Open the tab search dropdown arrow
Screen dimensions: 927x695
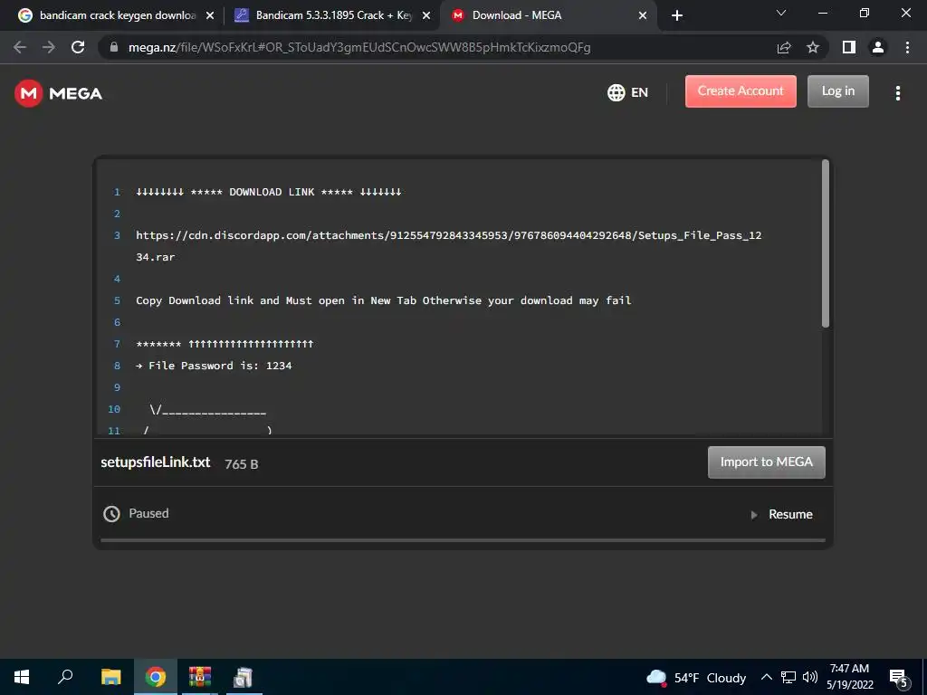[781, 13]
